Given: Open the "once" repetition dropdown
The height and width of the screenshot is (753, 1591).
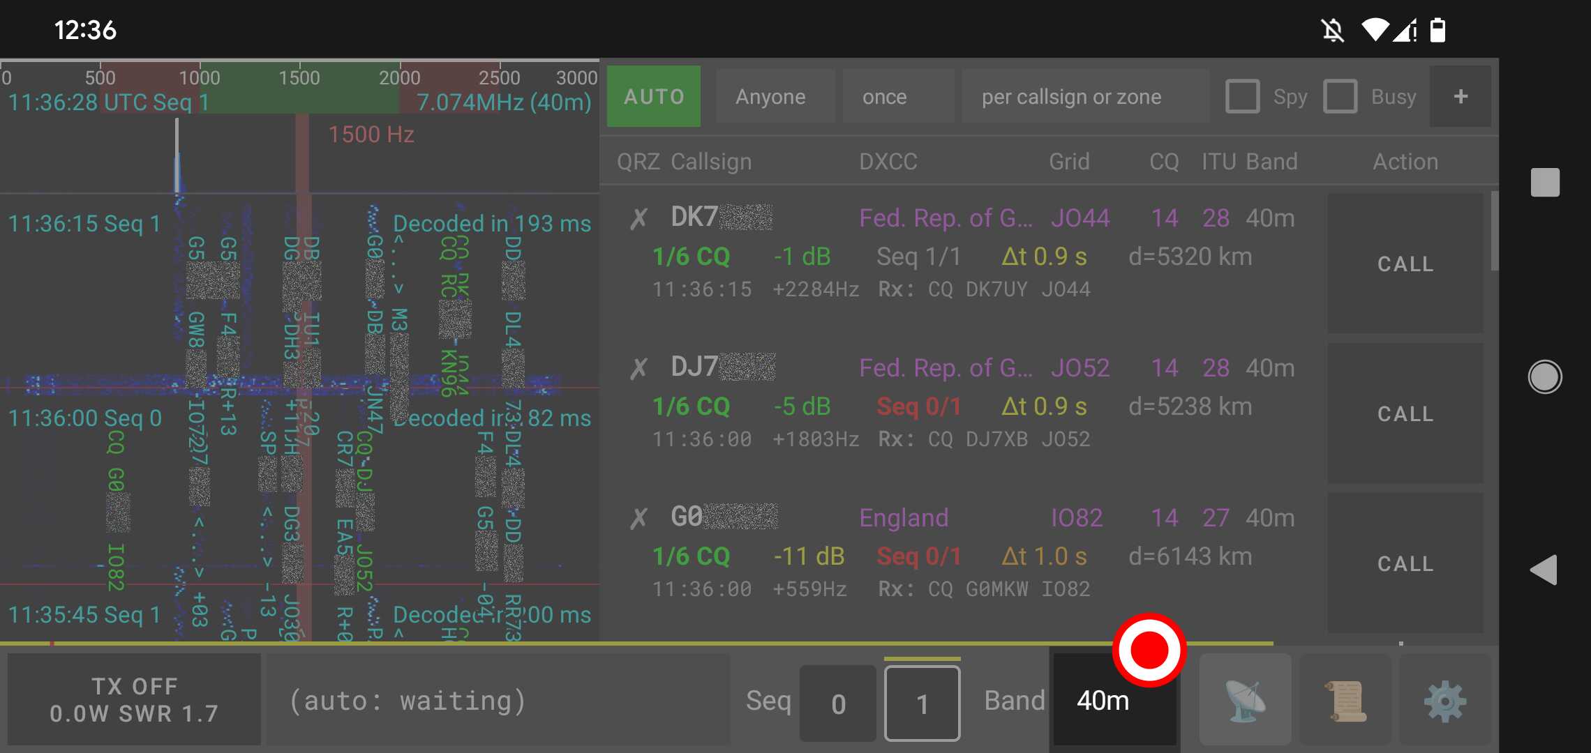Looking at the screenshot, I should coord(898,96).
